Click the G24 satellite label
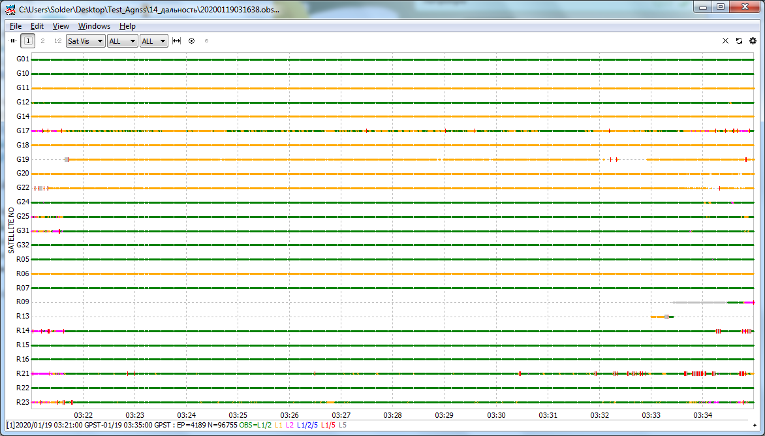 pyautogui.click(x=23, y=202)
